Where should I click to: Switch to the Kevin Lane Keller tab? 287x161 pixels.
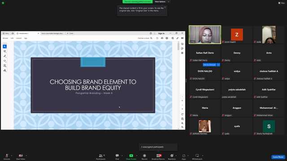click(x=52, y=34)
